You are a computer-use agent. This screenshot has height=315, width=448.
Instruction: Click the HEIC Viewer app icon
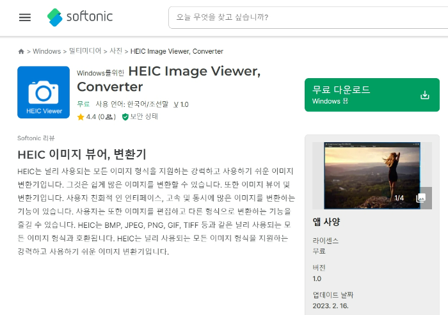coord(44,92)
